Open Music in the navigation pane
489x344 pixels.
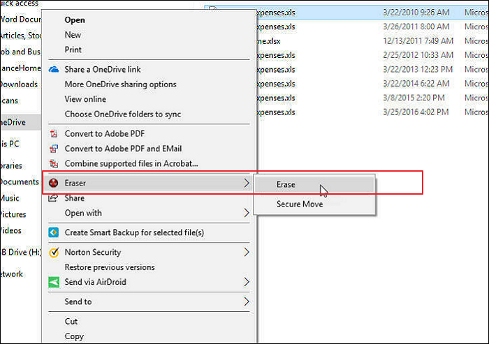point(10,198)
